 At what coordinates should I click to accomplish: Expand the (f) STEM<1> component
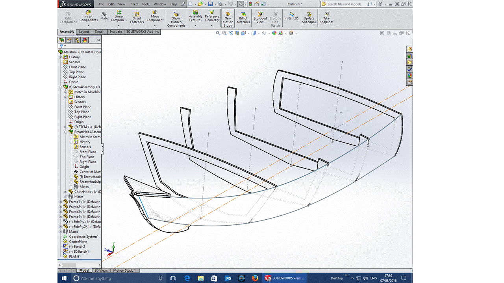(66, 127)
